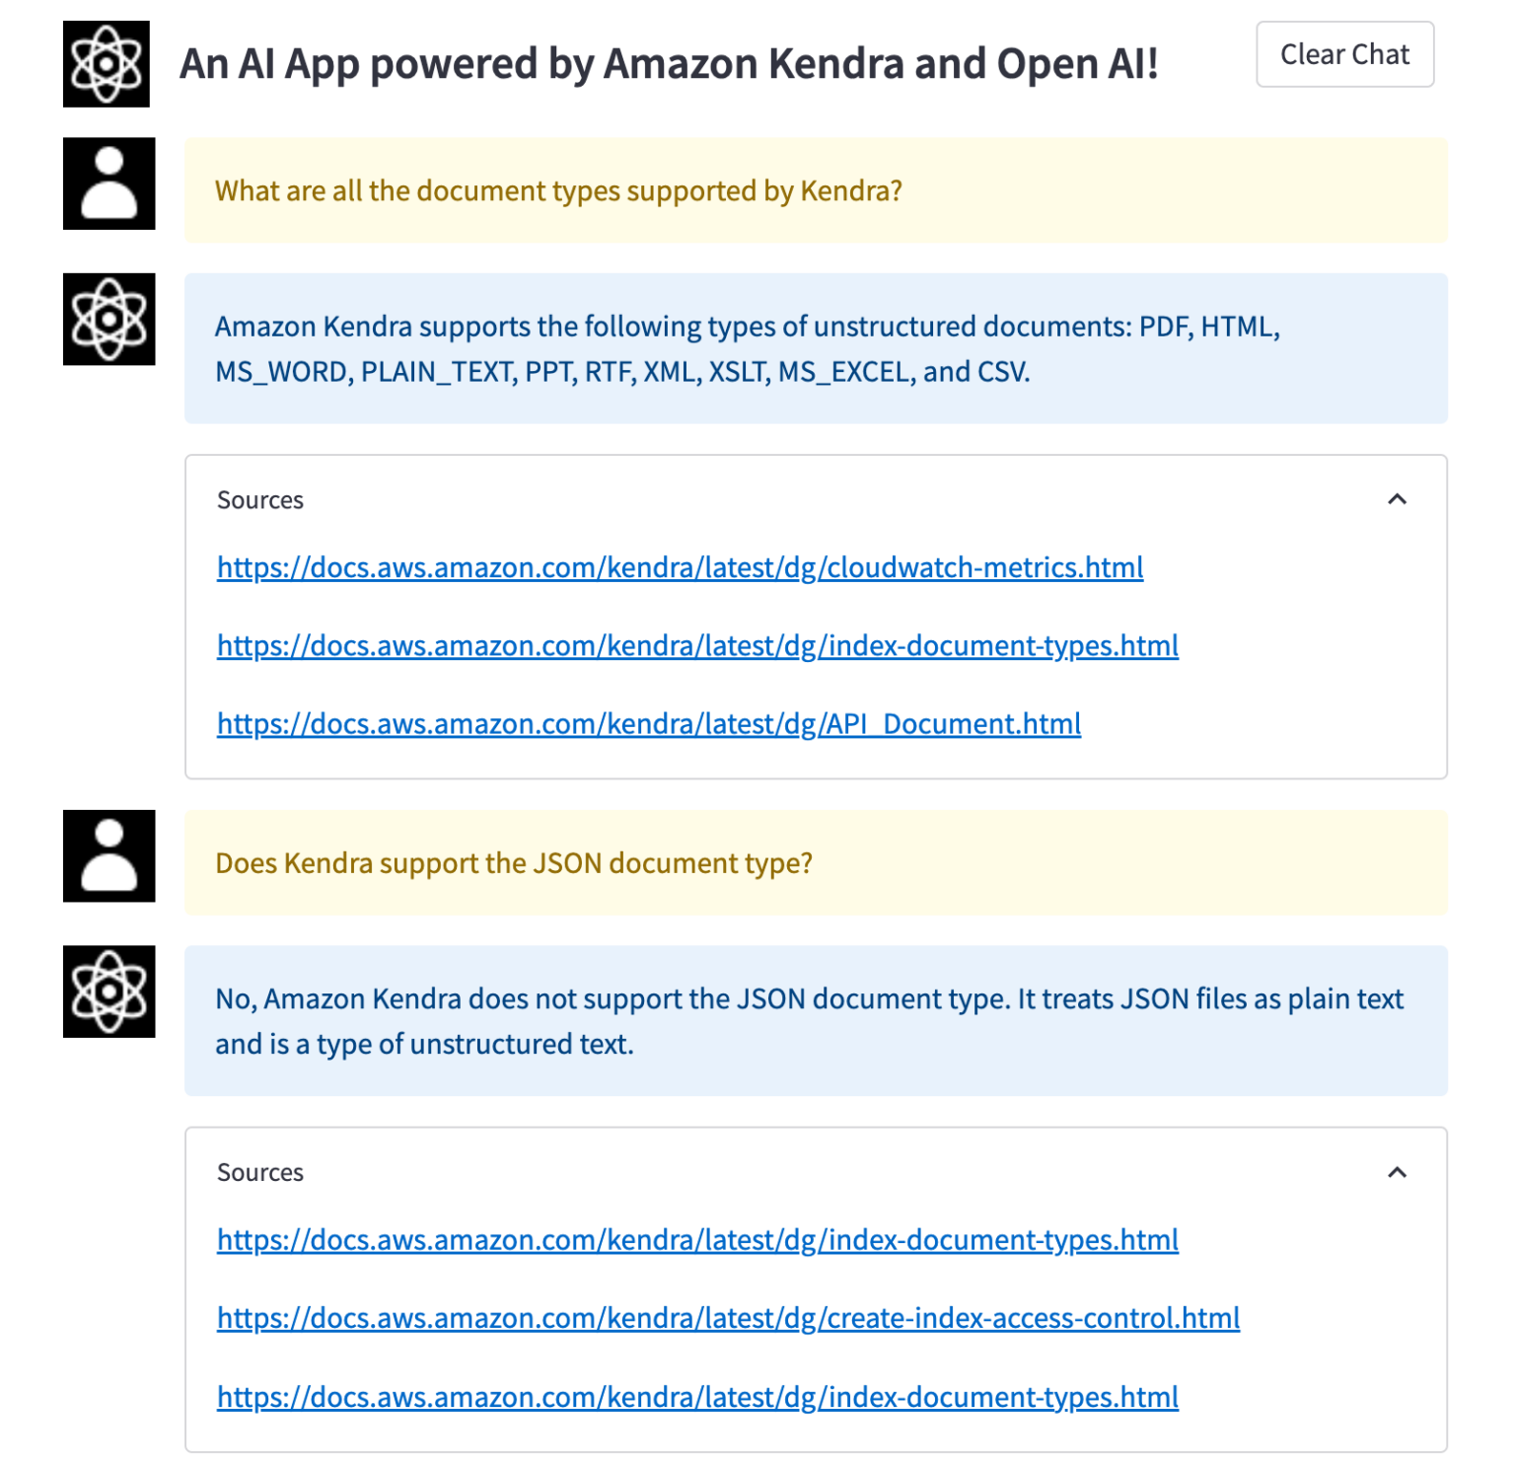Click the user avatar beside the first question
1515x1471 pixels.
tap(108, 185)
